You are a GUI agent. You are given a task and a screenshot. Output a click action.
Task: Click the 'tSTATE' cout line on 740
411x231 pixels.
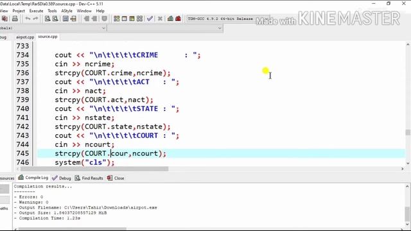pos(117,108)
